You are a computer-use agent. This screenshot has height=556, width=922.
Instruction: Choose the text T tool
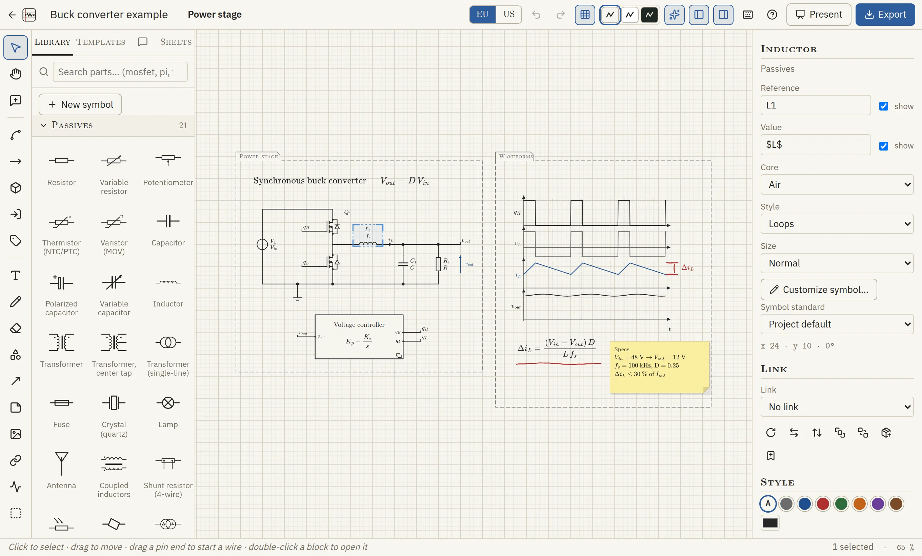[x=15, y=275]
